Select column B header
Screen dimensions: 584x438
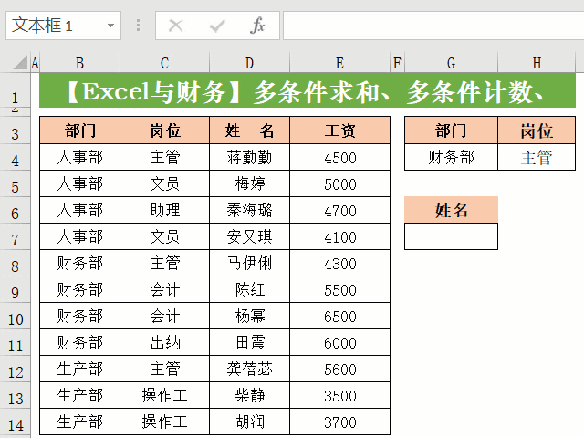pyautogui.click(x=79, y=63)
